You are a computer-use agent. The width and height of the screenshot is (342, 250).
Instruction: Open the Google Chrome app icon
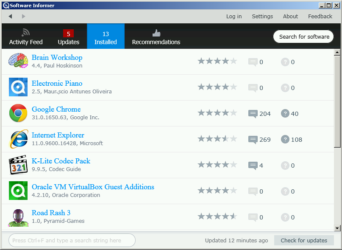(18, 113)
